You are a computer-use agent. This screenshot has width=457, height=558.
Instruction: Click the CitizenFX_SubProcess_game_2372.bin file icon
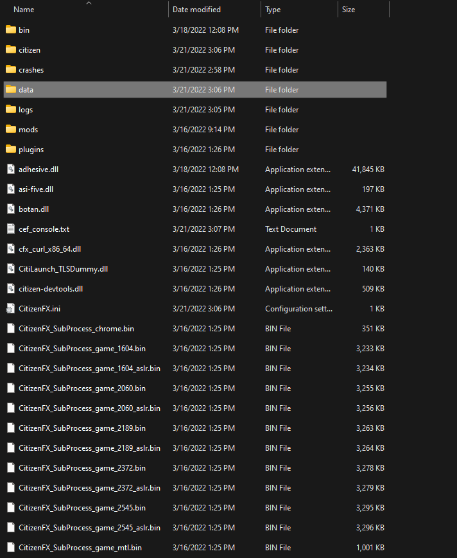click(11, 468)
